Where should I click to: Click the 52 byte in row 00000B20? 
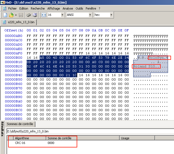click(29, 66)
